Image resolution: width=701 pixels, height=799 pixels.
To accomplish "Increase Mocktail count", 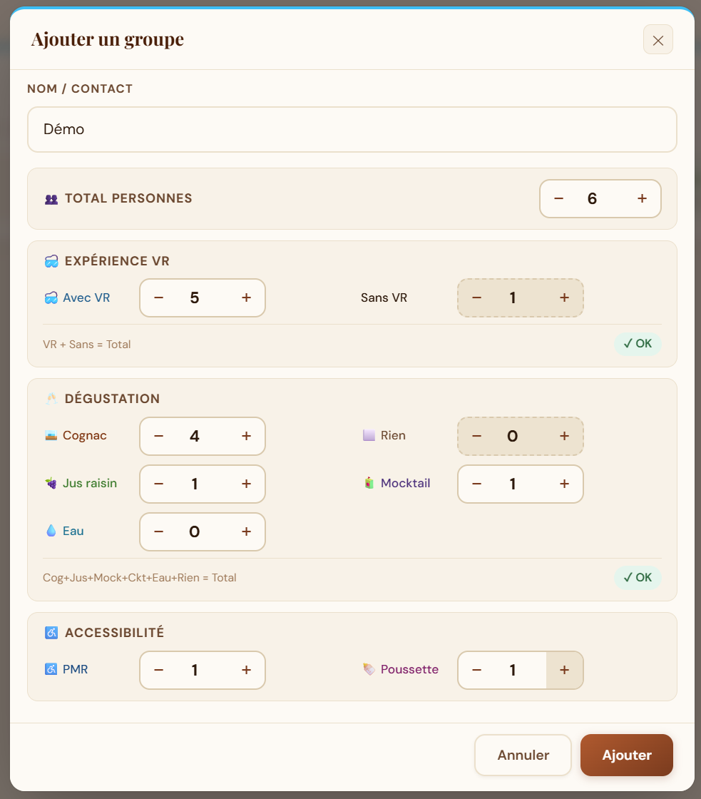I will click(x=564, y=484).
